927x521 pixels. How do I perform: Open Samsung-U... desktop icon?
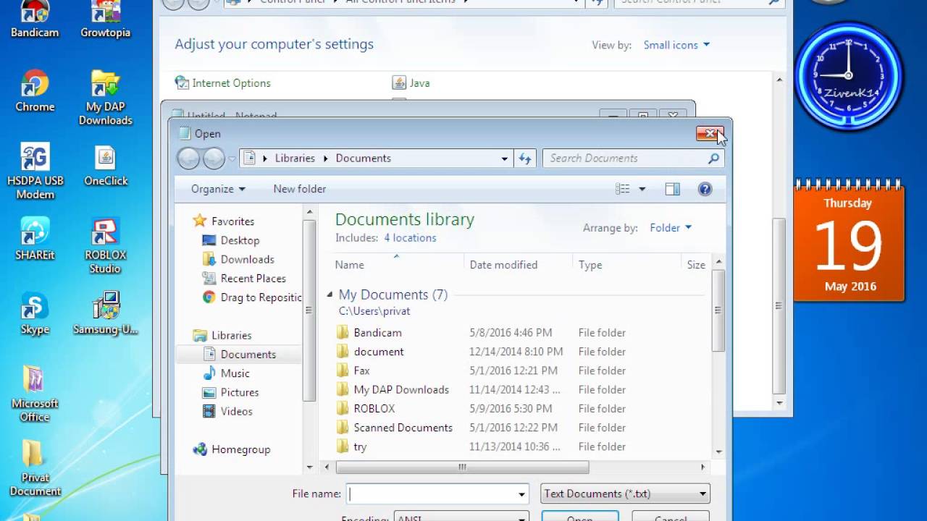[106, 313]
